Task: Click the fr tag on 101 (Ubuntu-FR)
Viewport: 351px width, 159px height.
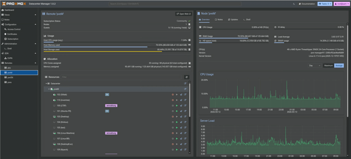Action: (x=107, y=111)
